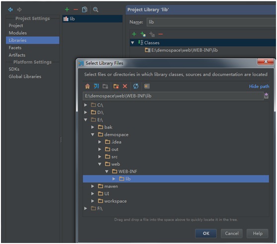Image resolution: width=277 pixels, height=244 pixels.
Task: Add classes root with green plus above Classes
Action: pos(134,34)
